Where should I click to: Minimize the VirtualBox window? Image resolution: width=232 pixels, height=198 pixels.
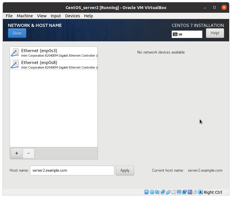coord(205,8)
